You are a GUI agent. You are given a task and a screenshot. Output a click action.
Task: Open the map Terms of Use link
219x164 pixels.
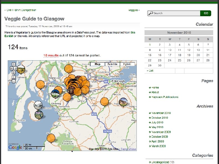(x=128, y=149)
